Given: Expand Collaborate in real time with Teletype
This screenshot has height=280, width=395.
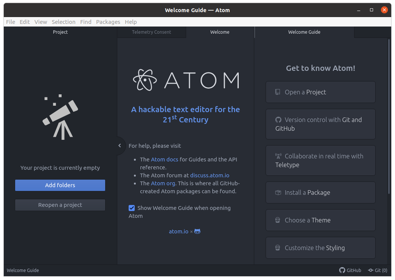Looking at the screenshot, I should 320,160.
